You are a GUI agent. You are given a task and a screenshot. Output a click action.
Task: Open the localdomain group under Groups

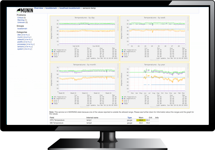click(22, 29)
